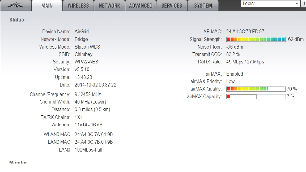Open the Ubiquiti logo tab
Screen dimensions: 306x172
[16, 6]
